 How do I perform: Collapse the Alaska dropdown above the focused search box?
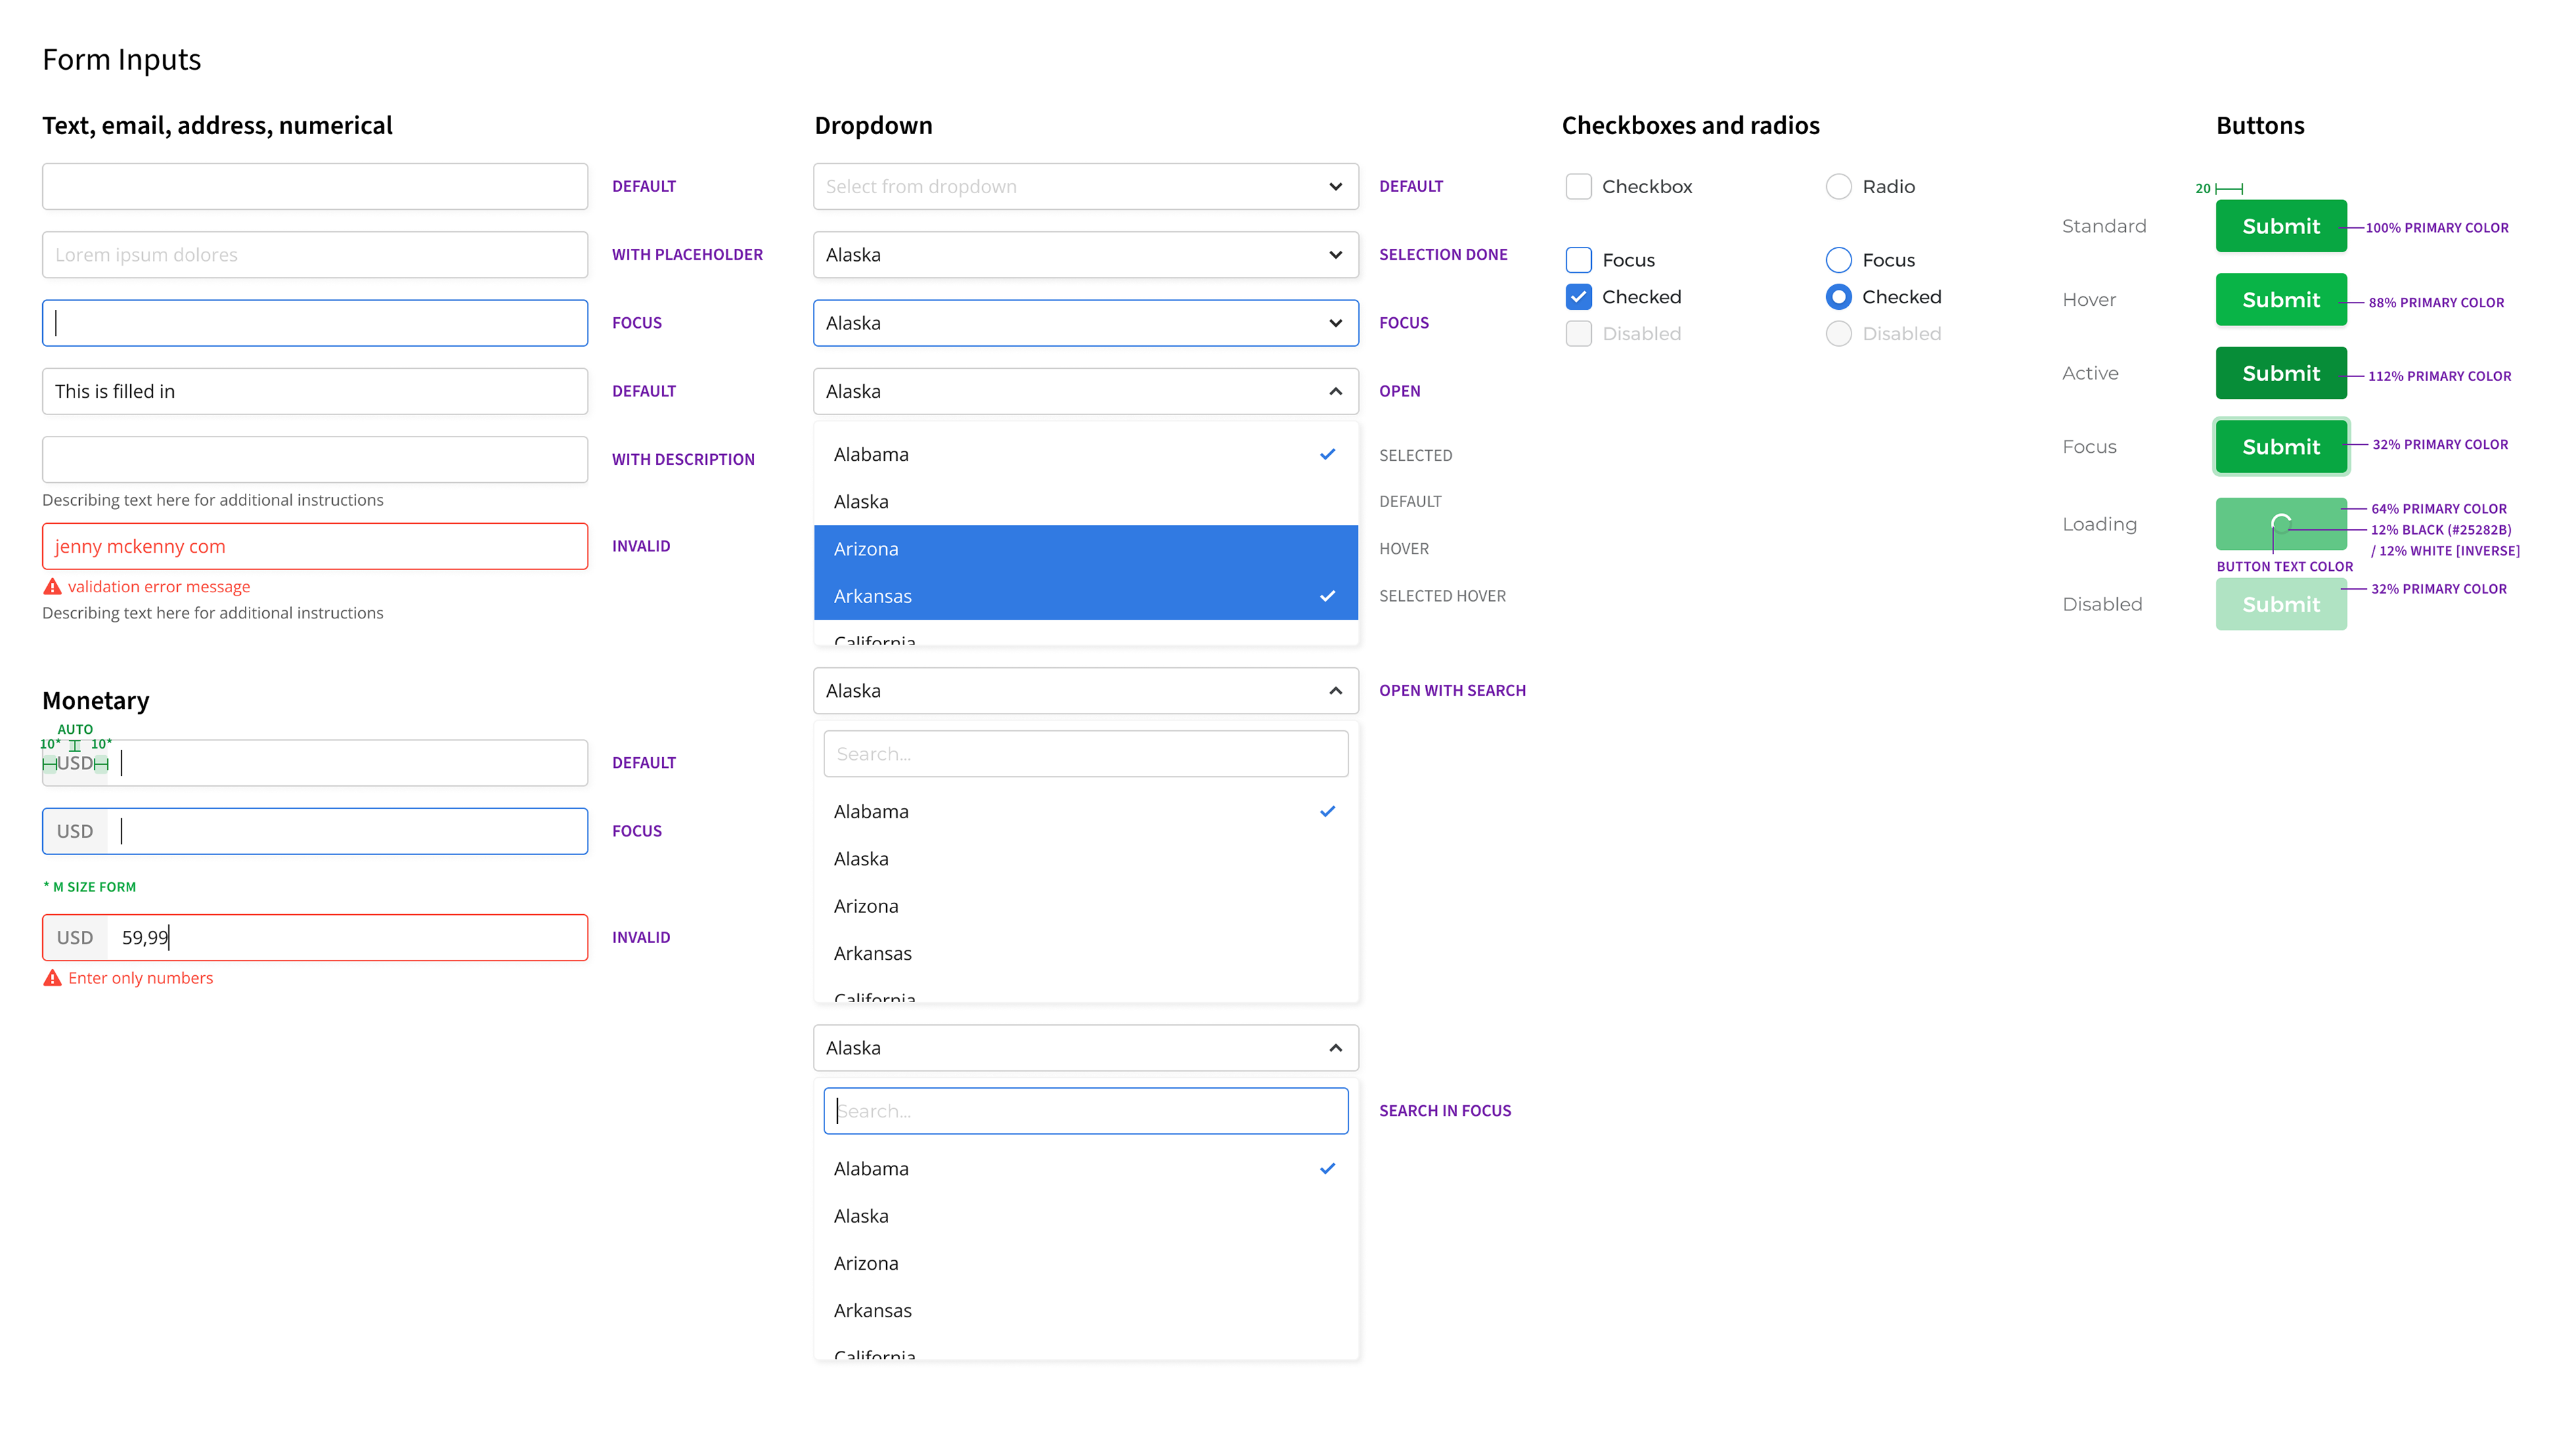1086,1048
